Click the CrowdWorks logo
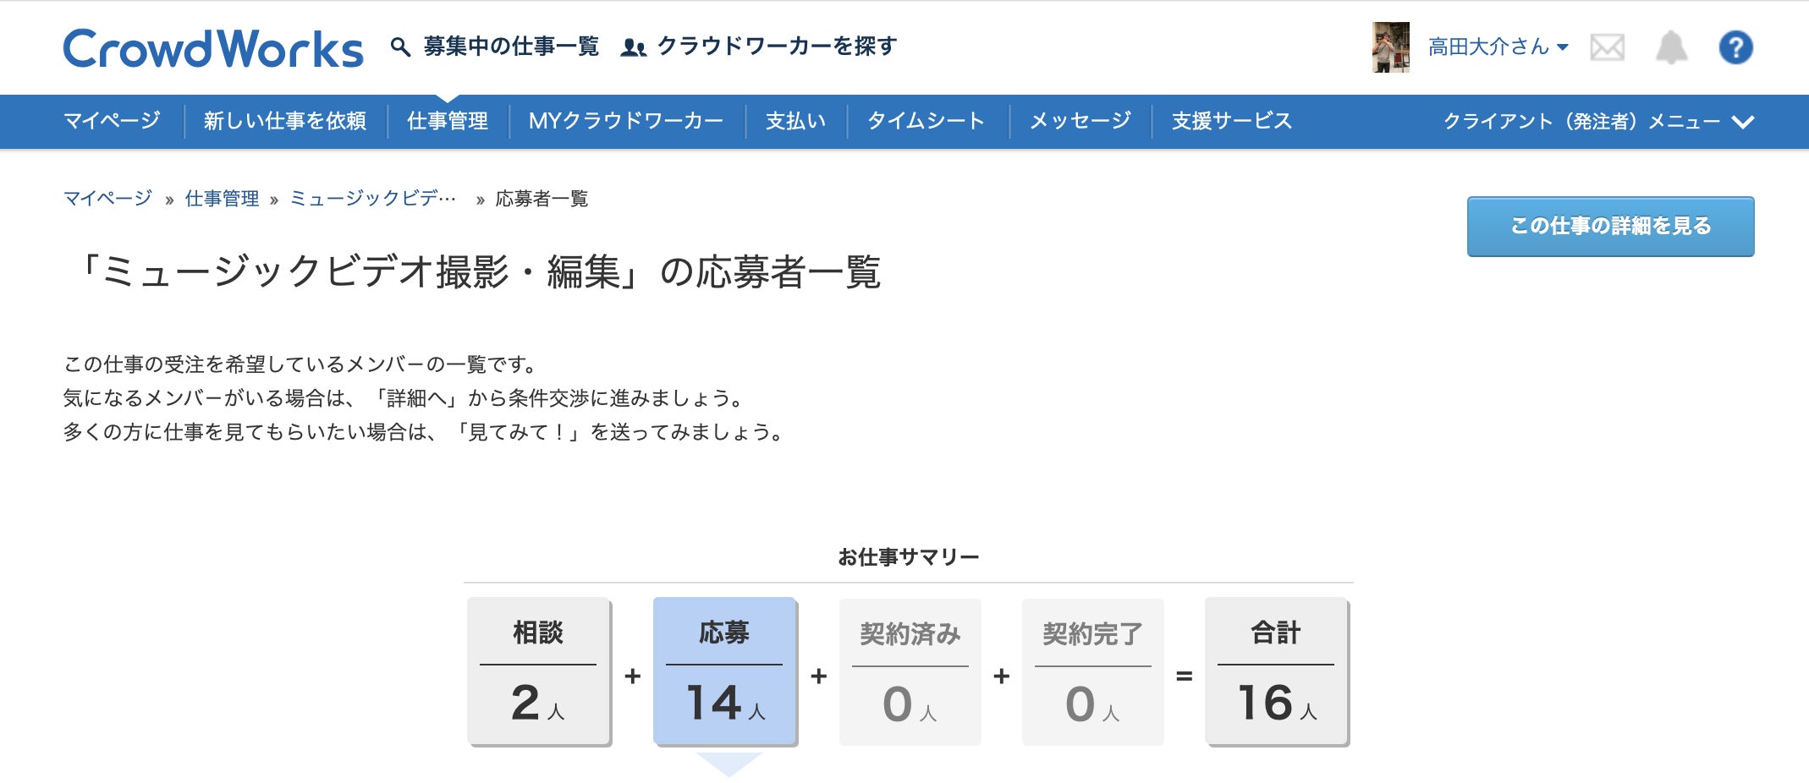 pos(213,48)
